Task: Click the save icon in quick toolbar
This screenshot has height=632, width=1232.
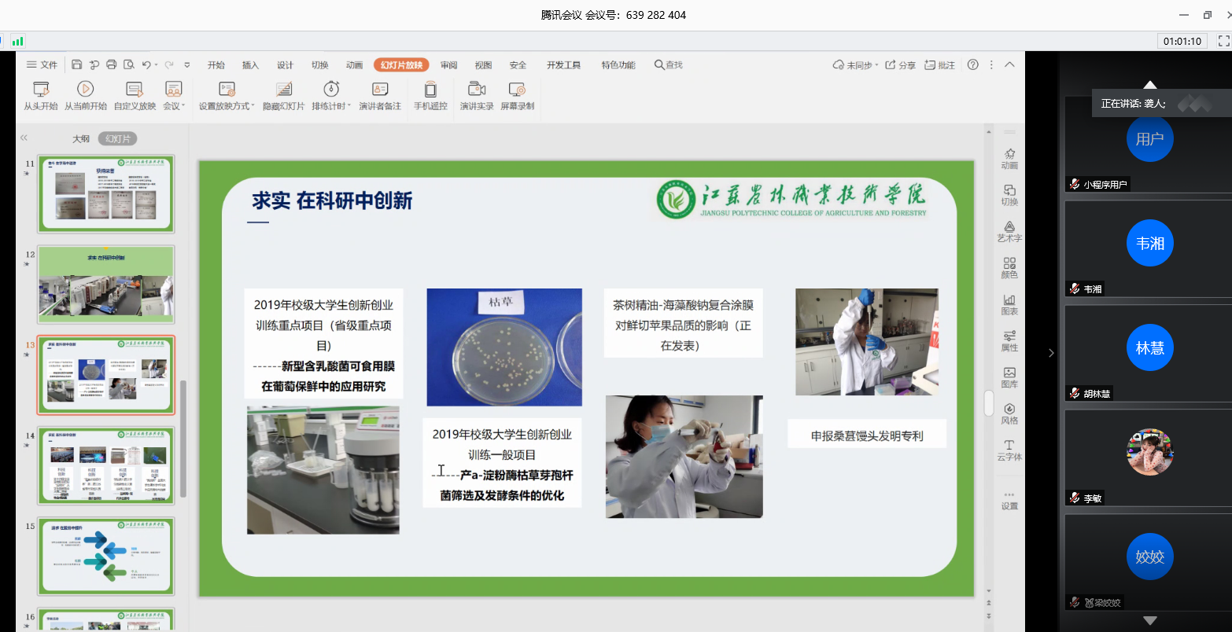Action: [76, 64]
